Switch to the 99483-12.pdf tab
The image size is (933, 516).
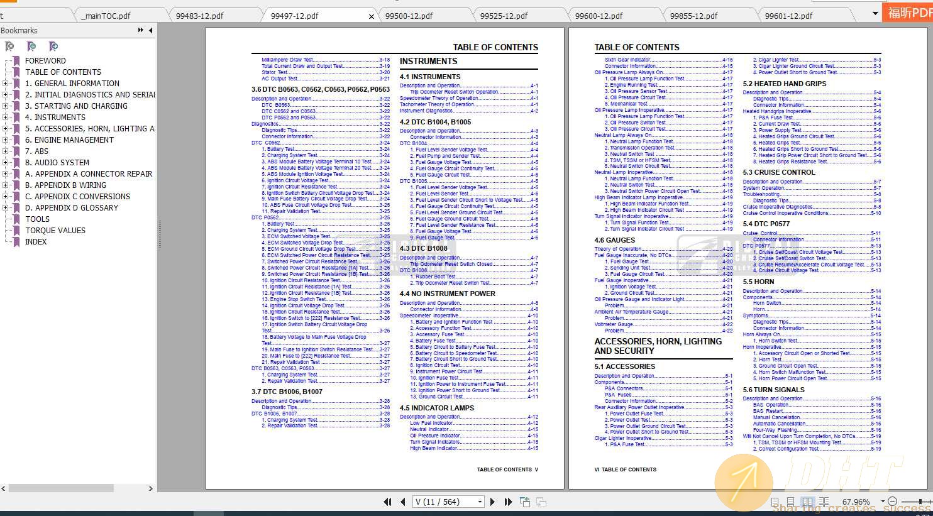[199, 16]
